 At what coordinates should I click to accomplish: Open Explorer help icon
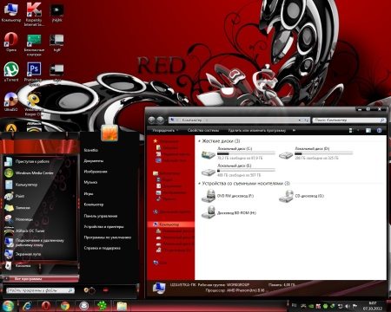pyautogui.click(x=379, y=130)
